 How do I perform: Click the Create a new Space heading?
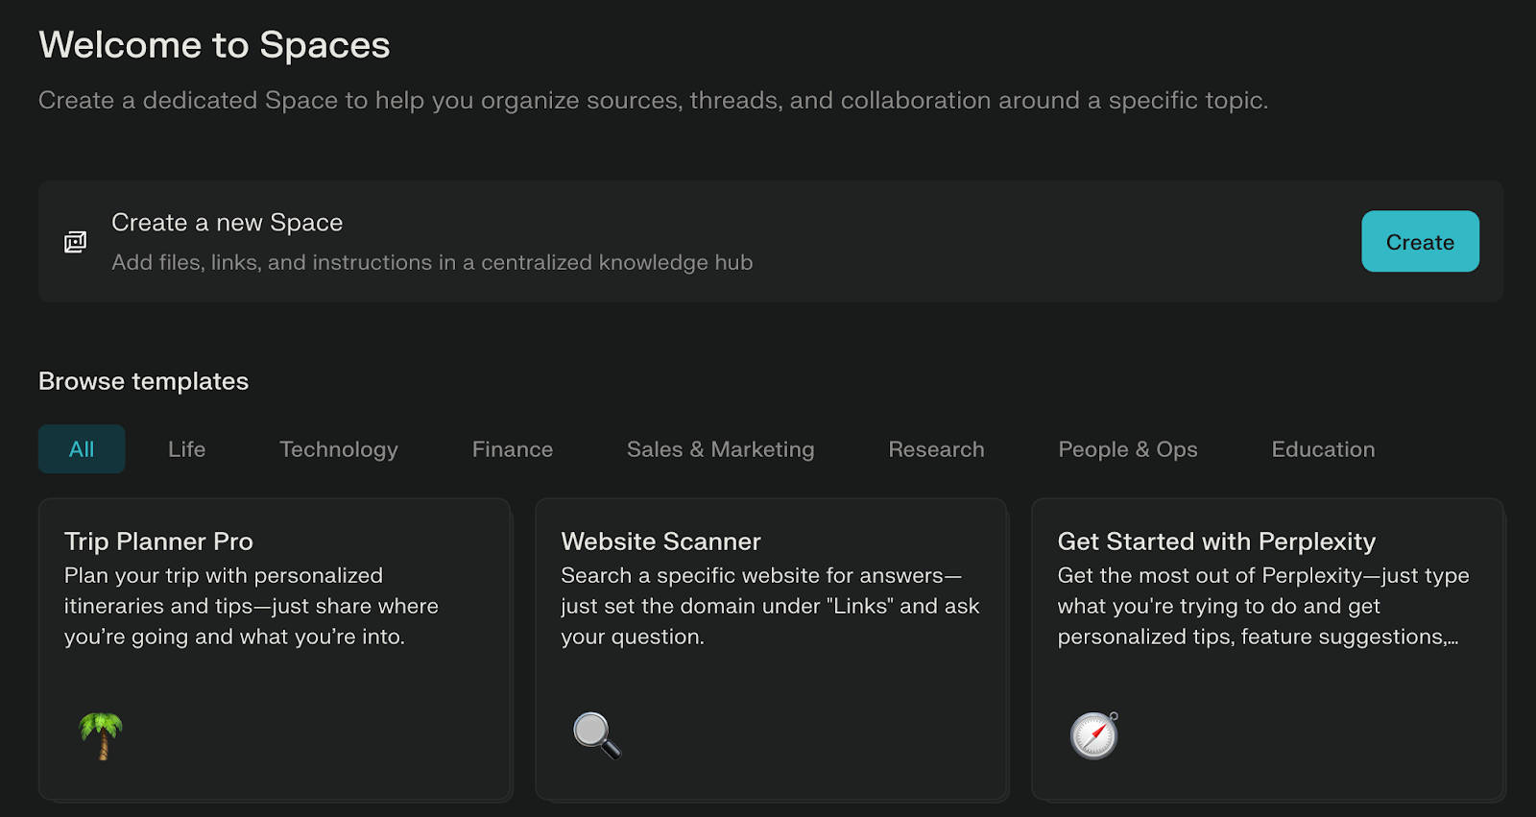227,223
